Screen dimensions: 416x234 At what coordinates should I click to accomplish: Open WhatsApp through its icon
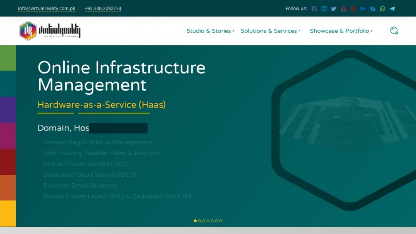382,8
